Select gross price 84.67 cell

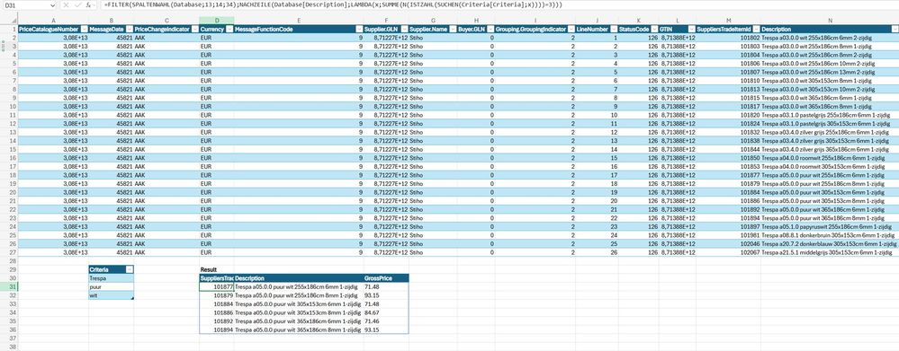pos(386,312)
